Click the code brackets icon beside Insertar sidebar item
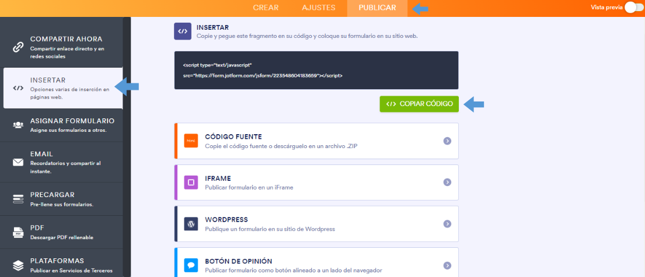 pos(18,88)
